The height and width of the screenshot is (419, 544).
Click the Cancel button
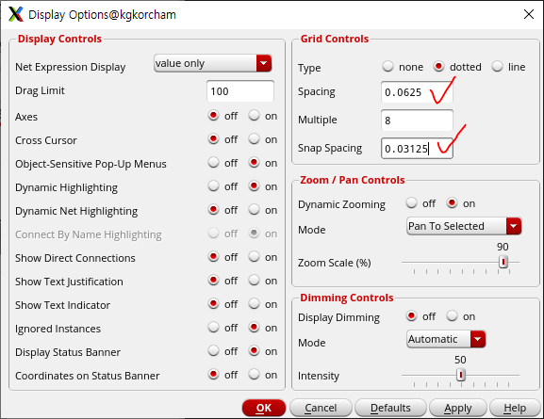[321, 408]
